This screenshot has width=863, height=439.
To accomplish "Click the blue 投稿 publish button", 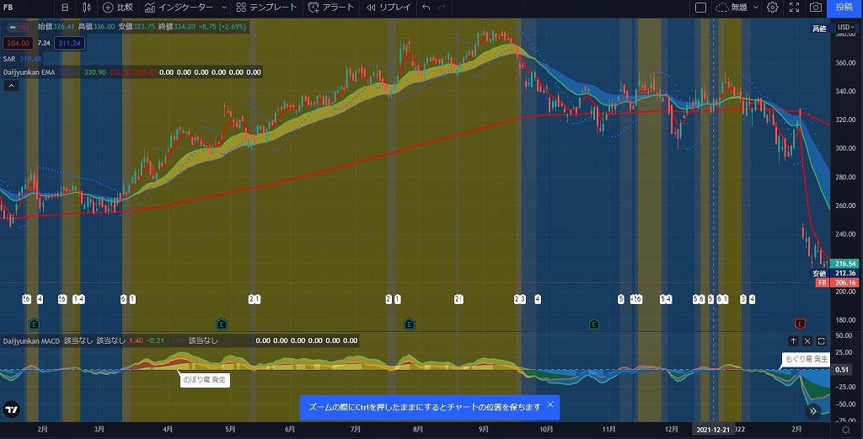I will click(x=844, y=7).
